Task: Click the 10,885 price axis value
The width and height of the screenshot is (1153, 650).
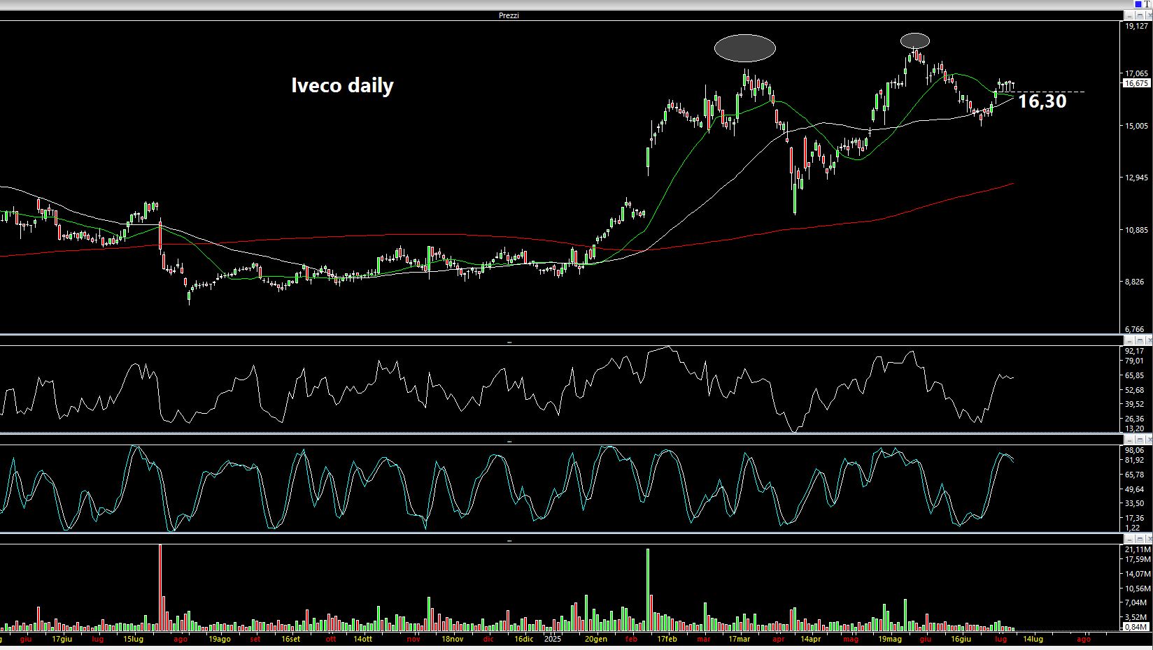Action: (x=1136, y=230)
